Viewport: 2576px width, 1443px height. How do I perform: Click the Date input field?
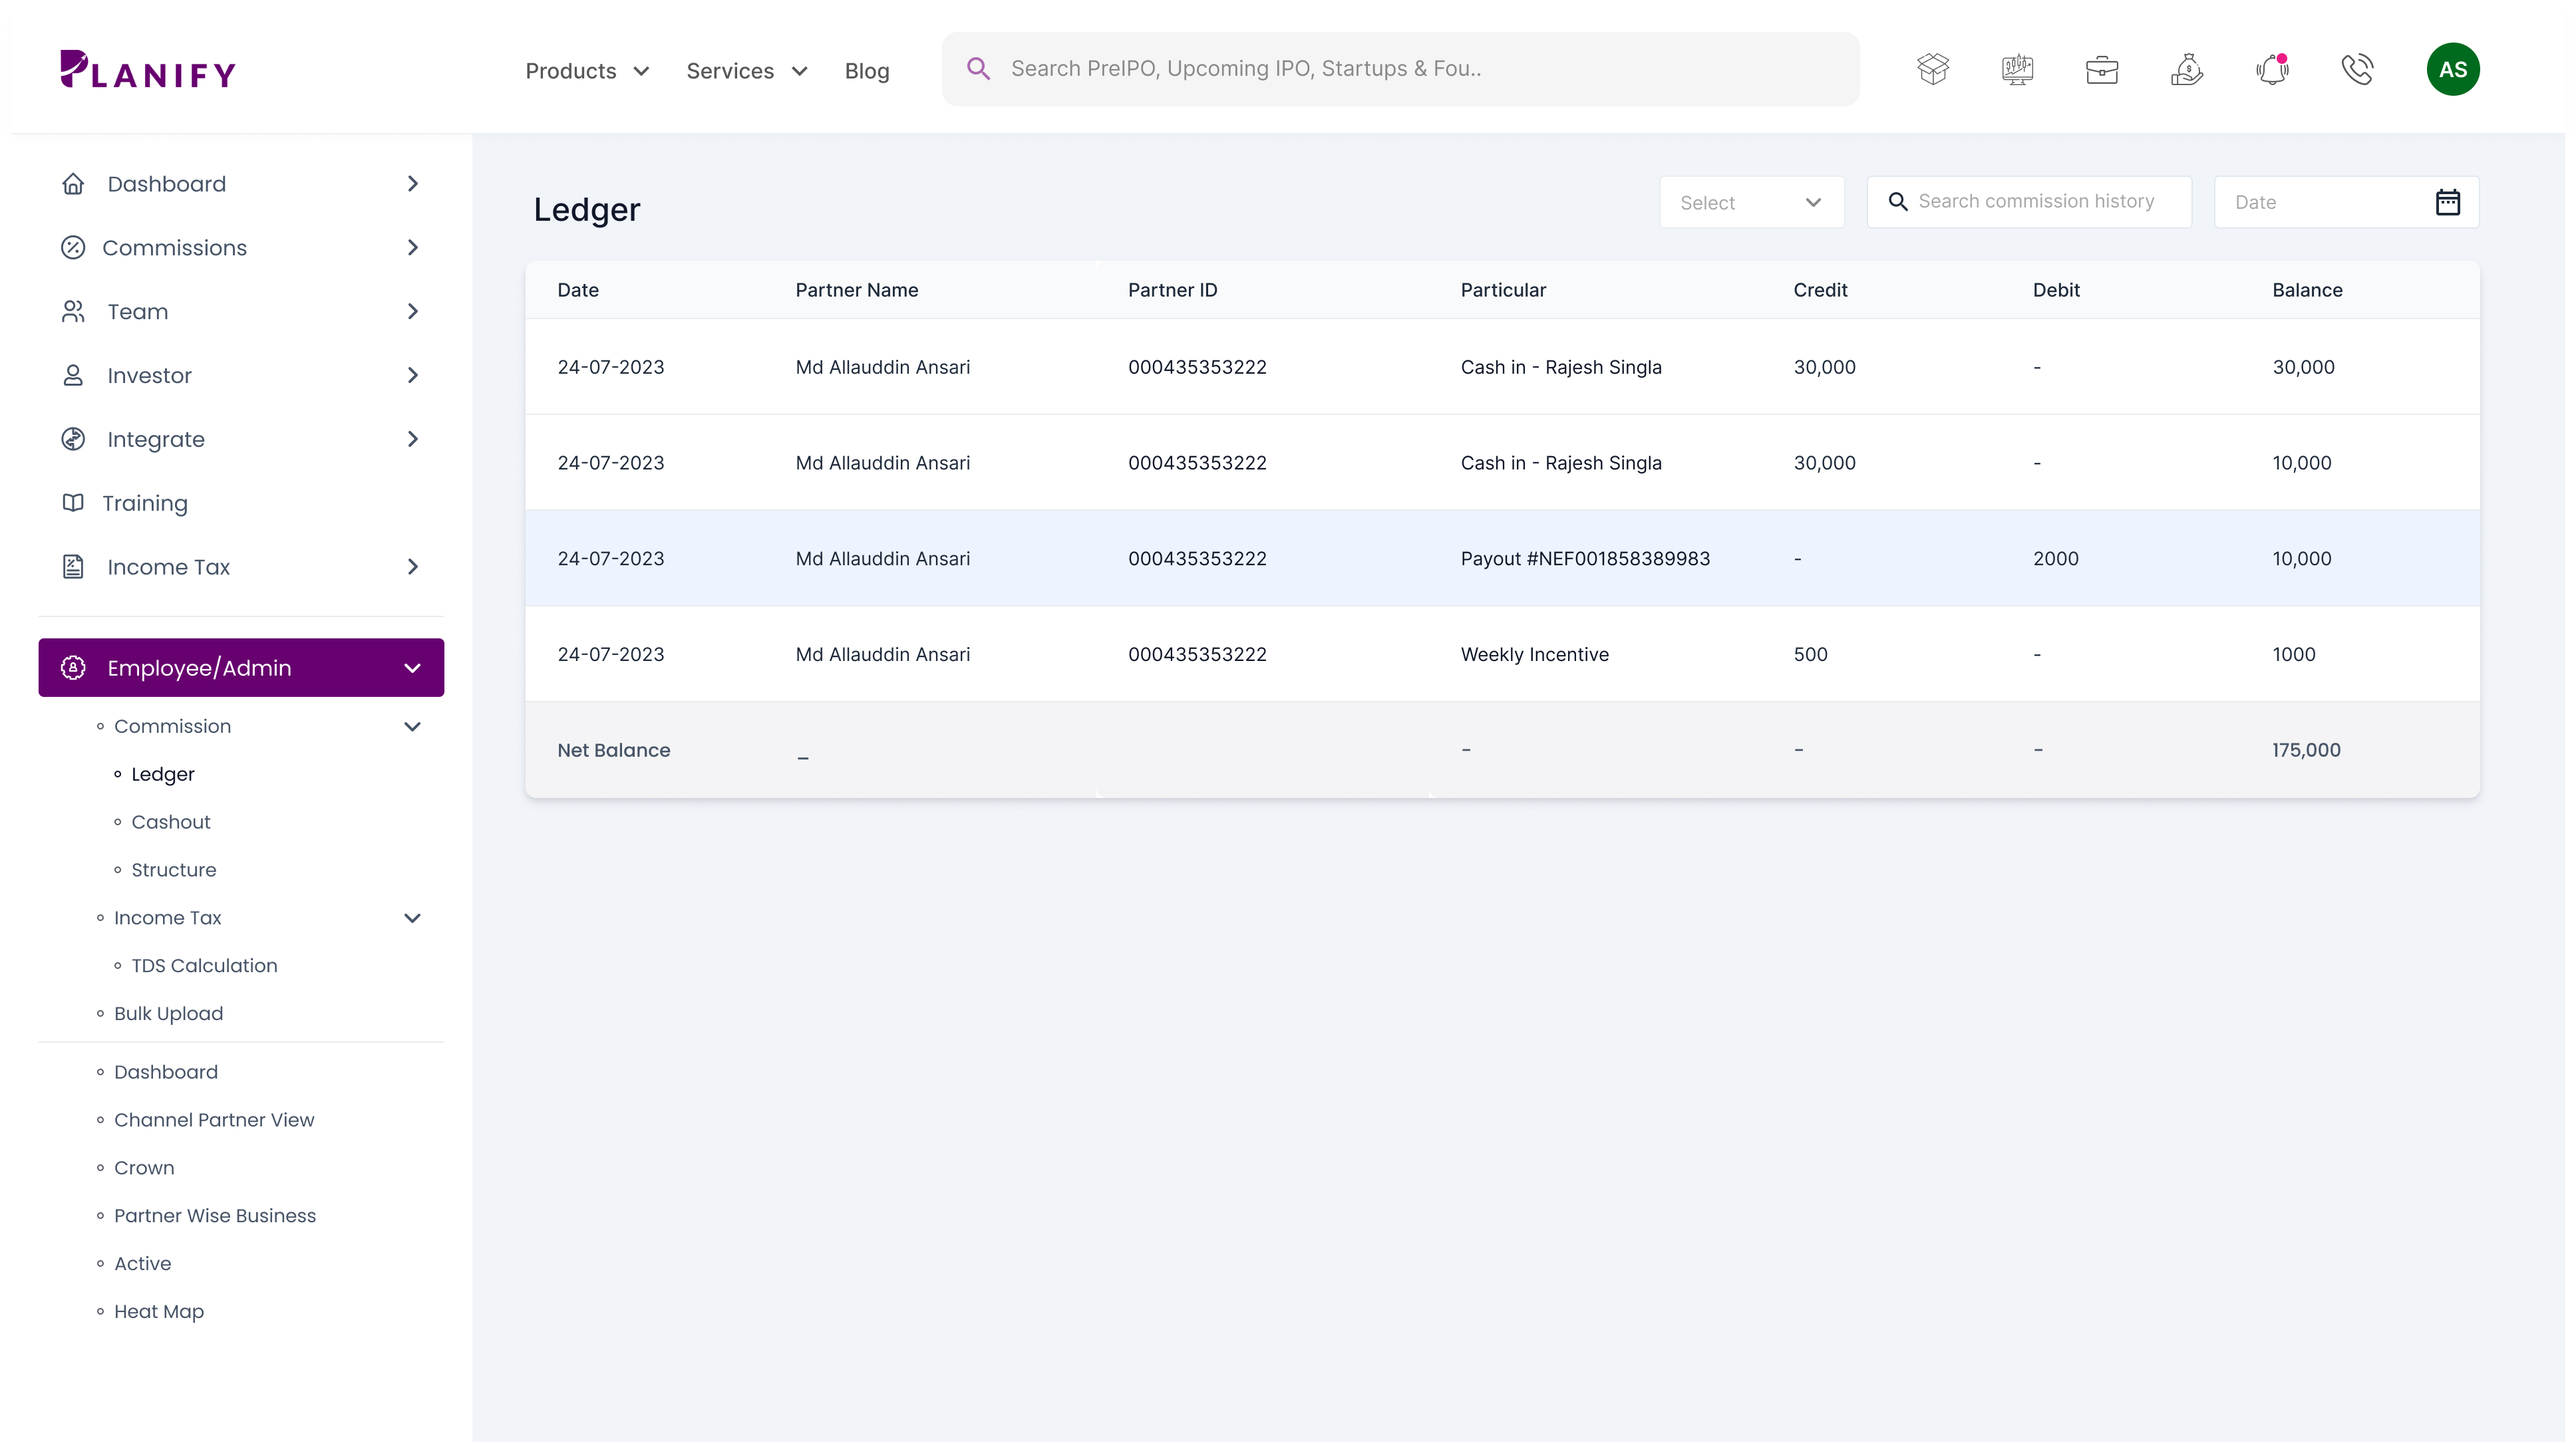2346,202
